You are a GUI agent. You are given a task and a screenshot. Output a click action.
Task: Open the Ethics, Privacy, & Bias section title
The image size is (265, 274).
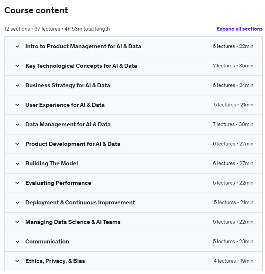[55, 261]
